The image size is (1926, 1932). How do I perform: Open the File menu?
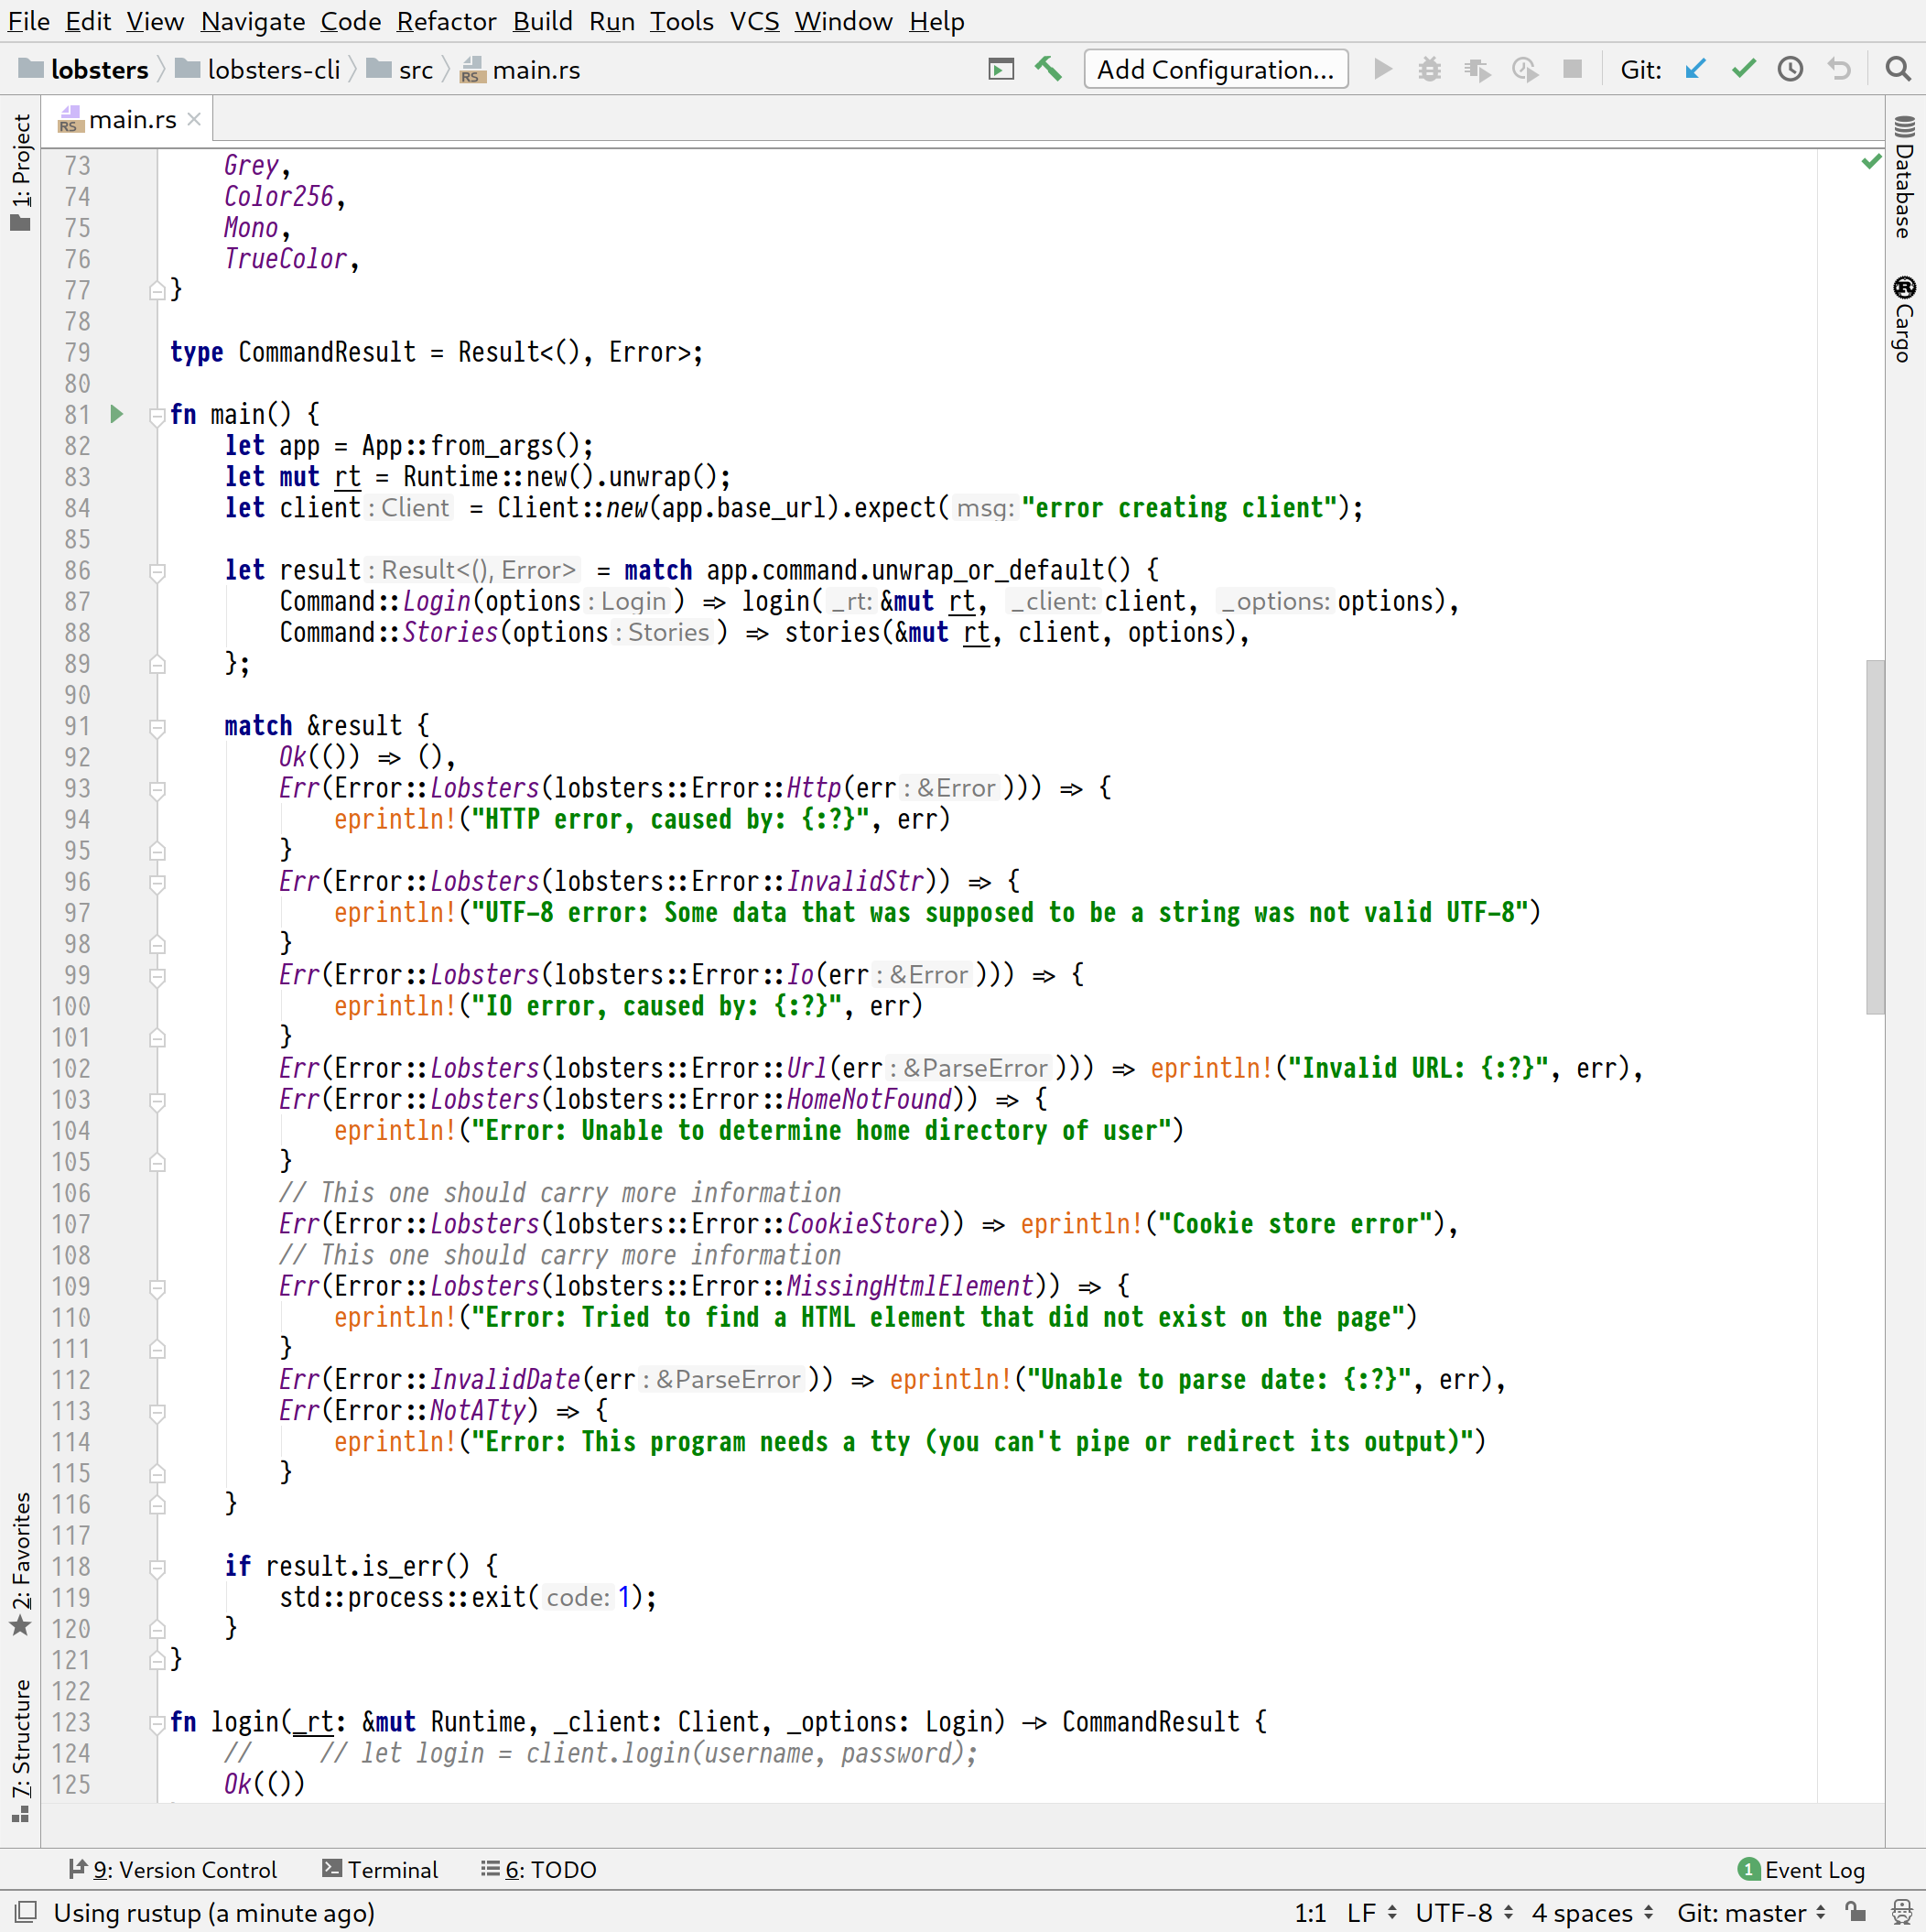(x=28, y=21)
